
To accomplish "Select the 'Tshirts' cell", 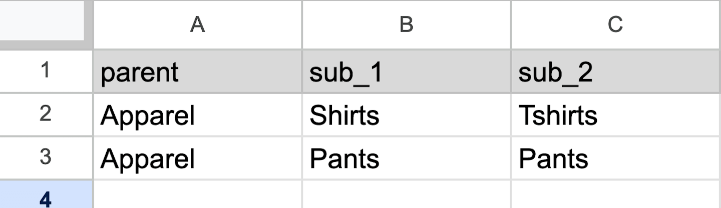I will point(615,115).
